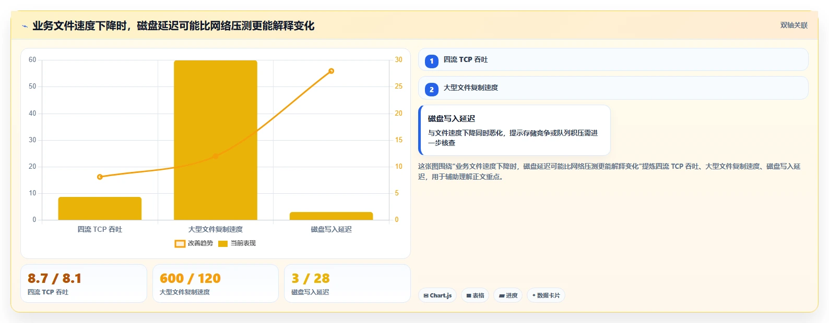Click the 3 / 28 data card
Image resolution: width=829 pixels, height=323 pixels.
click(x=347, y=283)
